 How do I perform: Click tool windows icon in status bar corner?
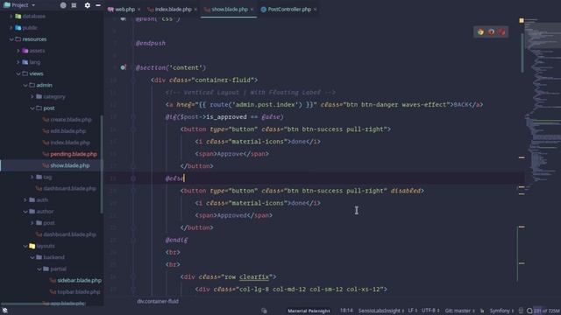5,311
